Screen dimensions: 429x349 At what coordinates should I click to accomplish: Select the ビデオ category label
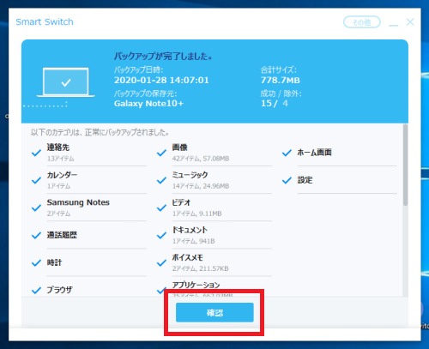pyautogui.click(x=181, y=202)
